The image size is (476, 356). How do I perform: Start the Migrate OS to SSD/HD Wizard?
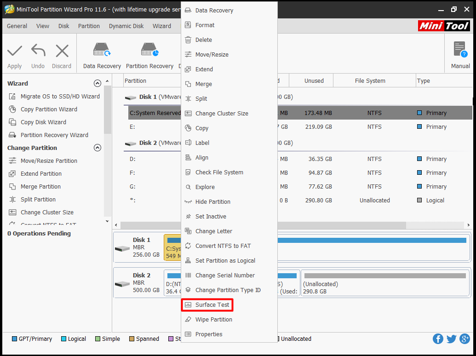pyautogui.click(x=54, y=97)
